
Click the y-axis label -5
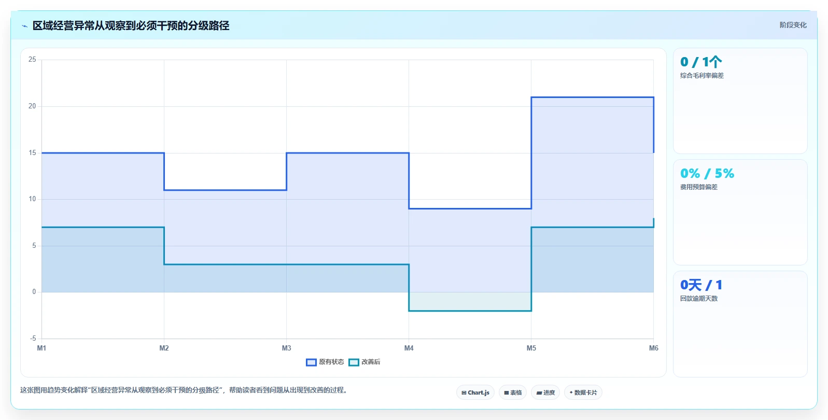pos(33,339)
